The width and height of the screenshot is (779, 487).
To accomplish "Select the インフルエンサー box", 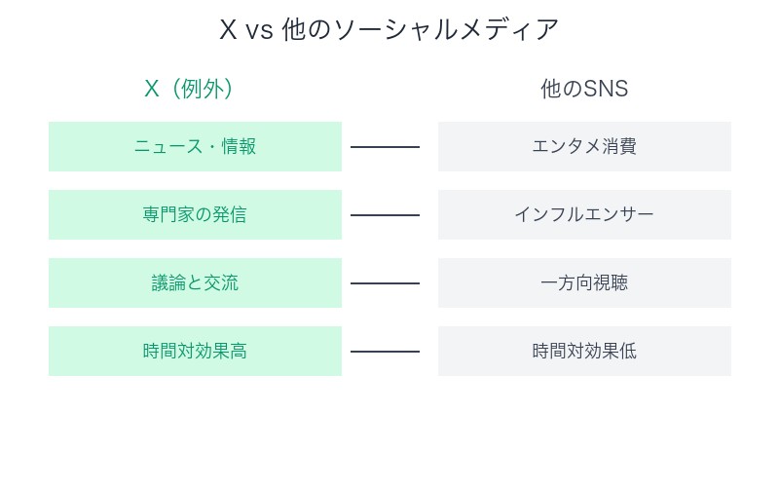I will tap(584, 214).
